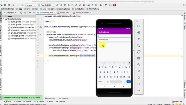Click the Sync/refresh toolbar icon
This screenshot has height=105, width=186.
click(x=9, y=5)
